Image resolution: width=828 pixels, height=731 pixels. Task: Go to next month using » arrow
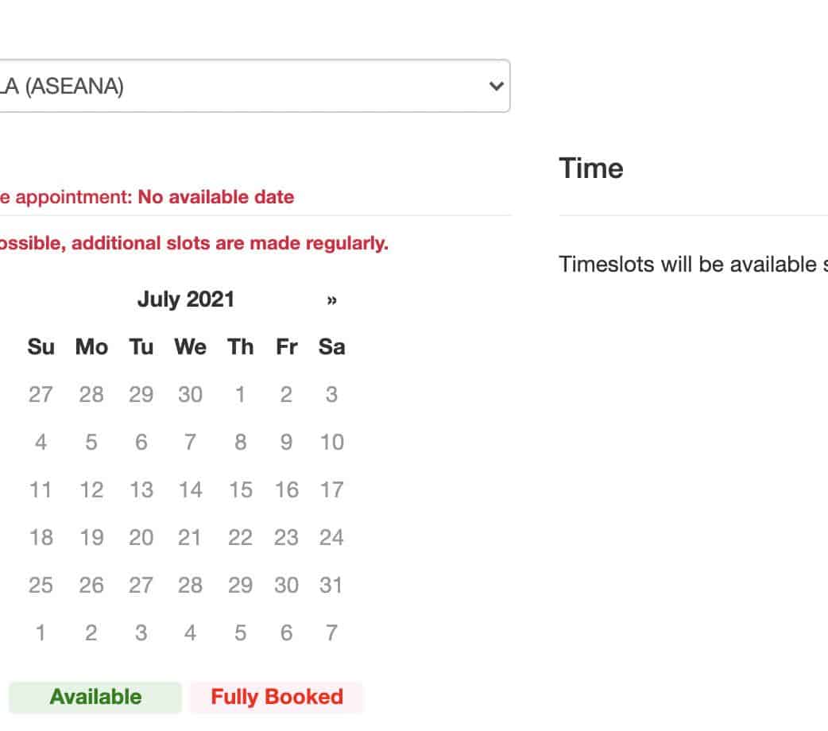[x=331, y=300]
